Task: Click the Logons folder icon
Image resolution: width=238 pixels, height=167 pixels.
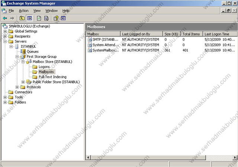Action: (35, 67)
